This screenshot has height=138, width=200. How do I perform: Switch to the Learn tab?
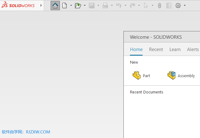pos(175,49)
